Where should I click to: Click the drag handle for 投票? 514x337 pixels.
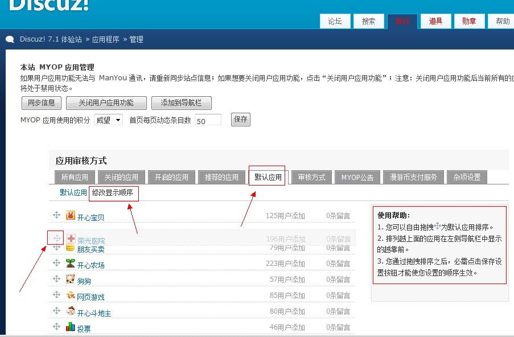point(56,326)
